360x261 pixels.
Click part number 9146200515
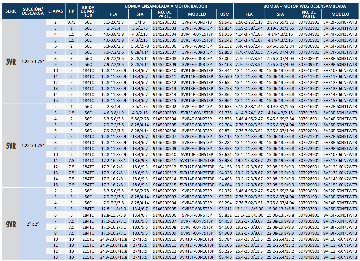point(165,185)
